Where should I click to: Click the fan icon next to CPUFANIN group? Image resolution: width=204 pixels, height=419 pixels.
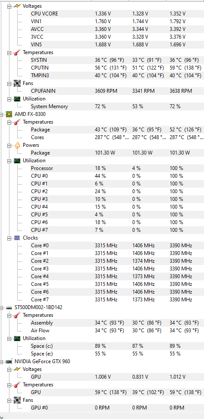coord(17,83)
